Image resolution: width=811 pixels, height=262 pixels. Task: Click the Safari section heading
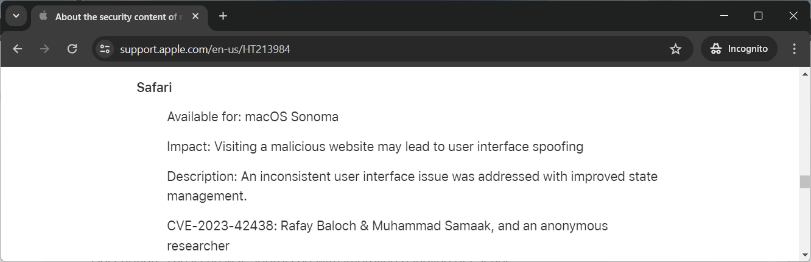(x=154, y=88)
